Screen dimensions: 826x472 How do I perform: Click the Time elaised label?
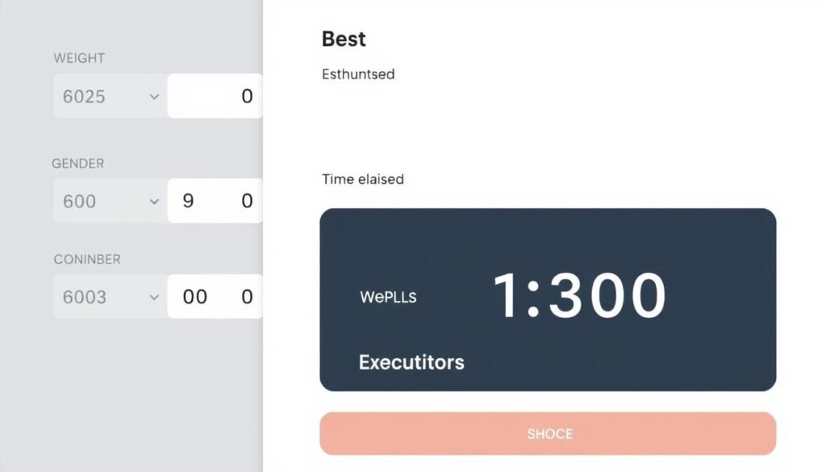click(x=362, y=179)
